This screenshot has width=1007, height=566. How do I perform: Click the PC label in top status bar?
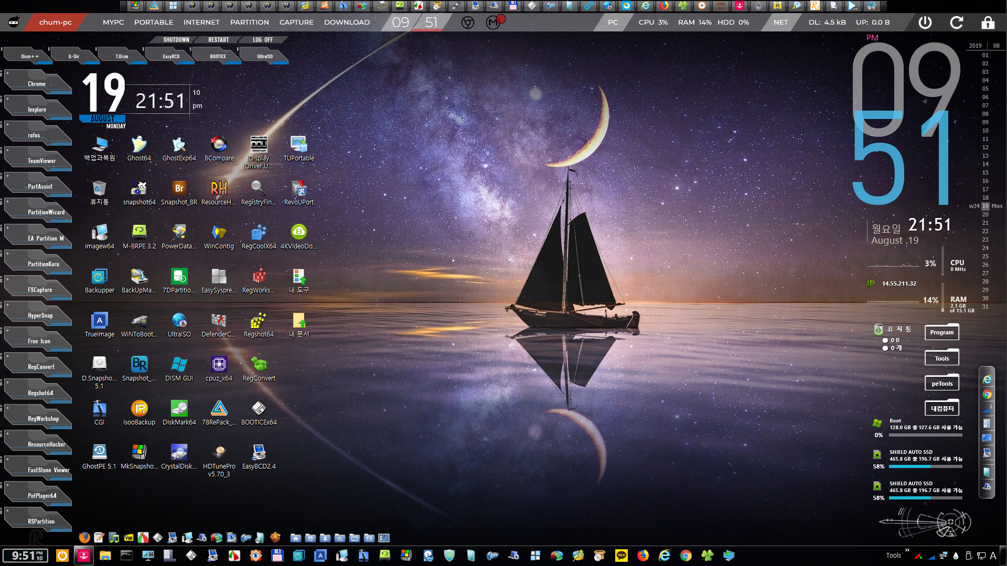[x=613, y=22]
